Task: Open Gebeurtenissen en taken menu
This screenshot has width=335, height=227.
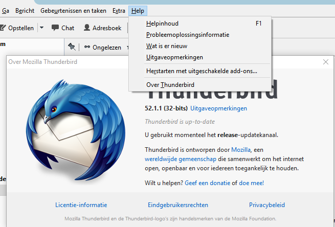Action: click(73, 11)
